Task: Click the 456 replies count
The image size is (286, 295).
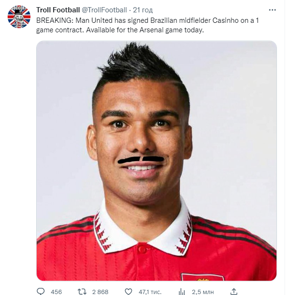Action: pos(56,292)
